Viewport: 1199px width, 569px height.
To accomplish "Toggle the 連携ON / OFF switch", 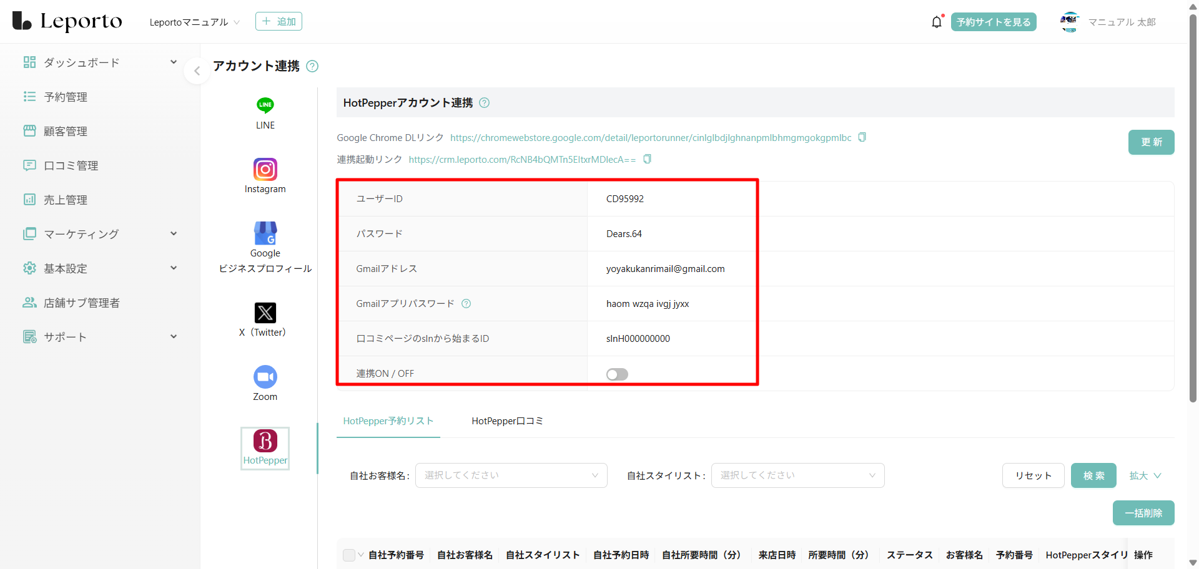I will pyautogui.click(x=617, y=374).
